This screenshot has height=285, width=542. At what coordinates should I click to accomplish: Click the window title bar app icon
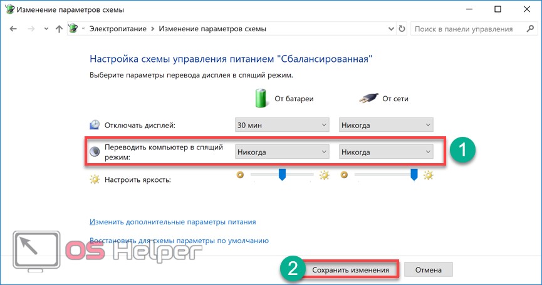9,9
